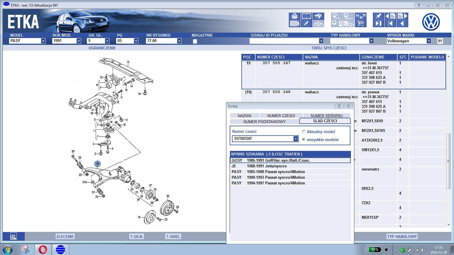
Task: Expand the NR RYSUNKU dropdown
Action: [179, 41]
